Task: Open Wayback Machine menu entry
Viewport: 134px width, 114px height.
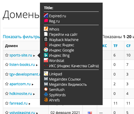Action: point(64,40)
